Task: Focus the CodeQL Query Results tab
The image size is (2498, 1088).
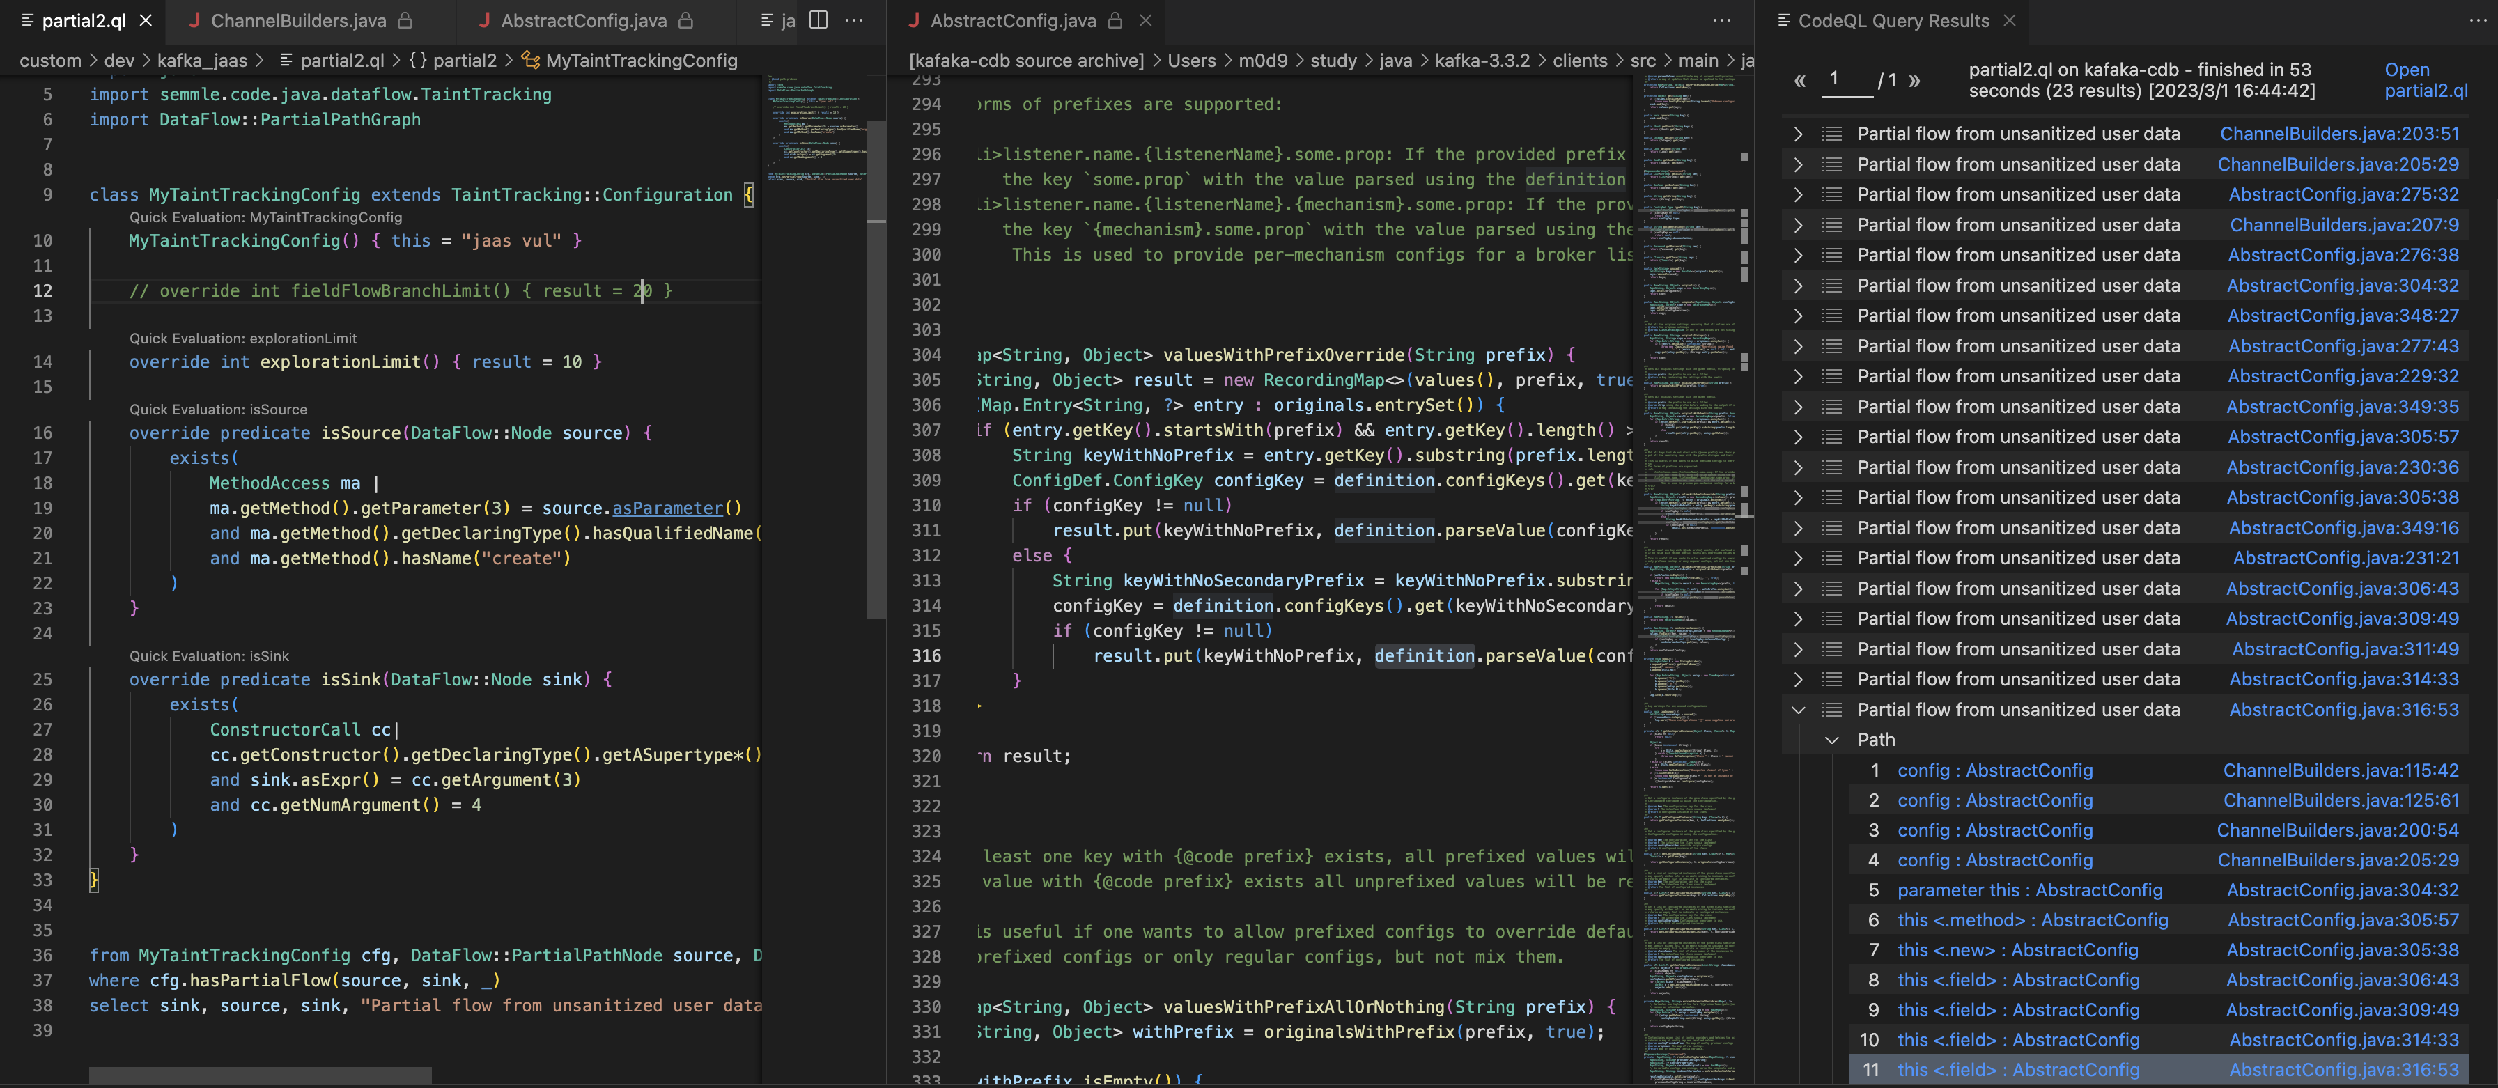Action: pos(1893,20)
